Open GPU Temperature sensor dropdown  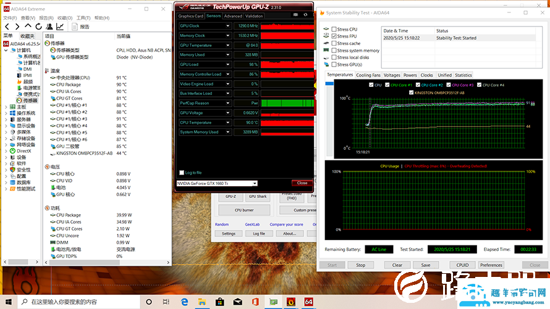(227, 45)
